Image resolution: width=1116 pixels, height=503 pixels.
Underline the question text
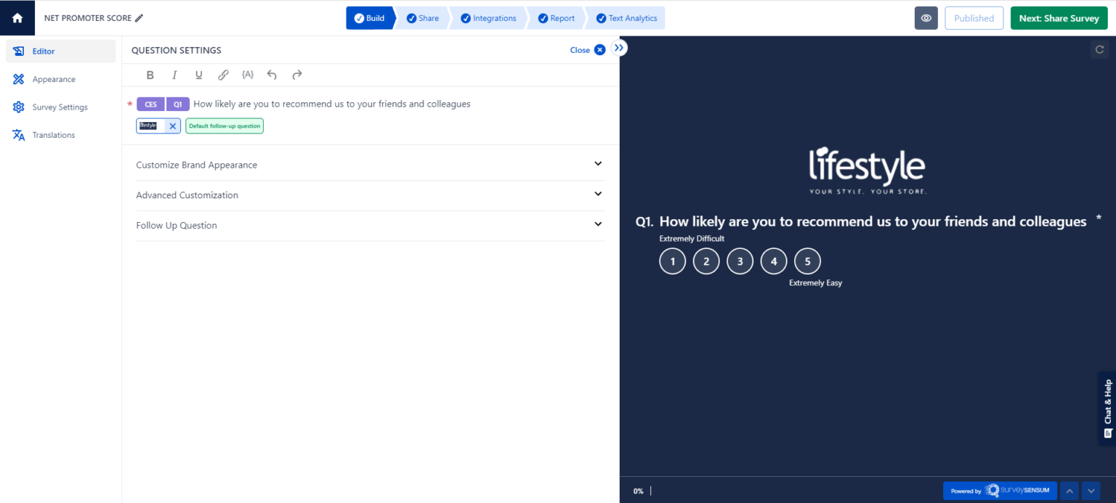(198, 75)
